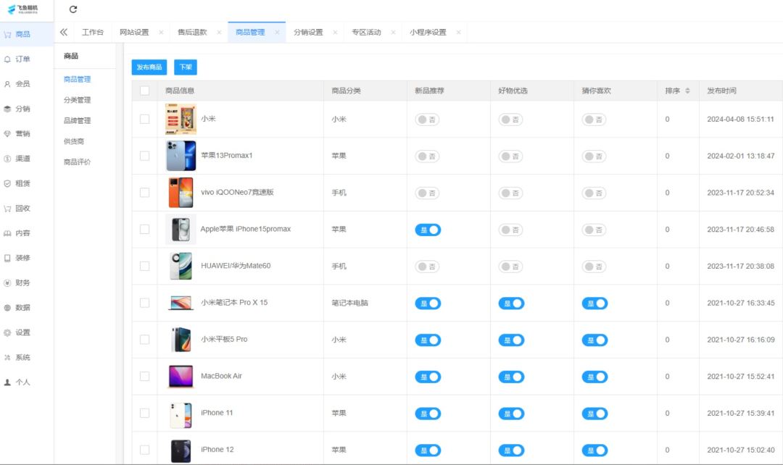Open 商品 section via cart icon
783x465 pixels.
7,35
